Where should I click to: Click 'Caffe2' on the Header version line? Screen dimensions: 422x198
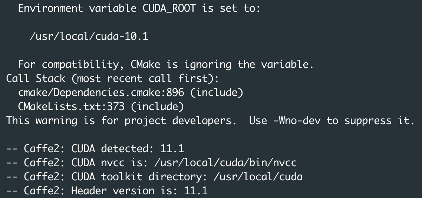[x=42, y=191]
